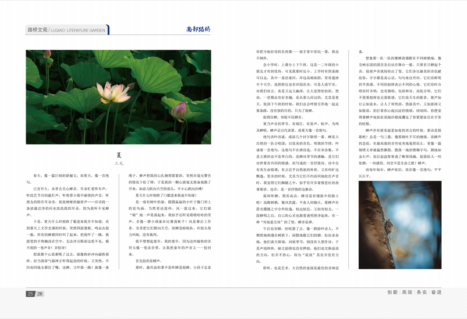Click the 南部路桥 calligraphy logo
This screenshot has width=467, height=319.
[x=198, y=29]
